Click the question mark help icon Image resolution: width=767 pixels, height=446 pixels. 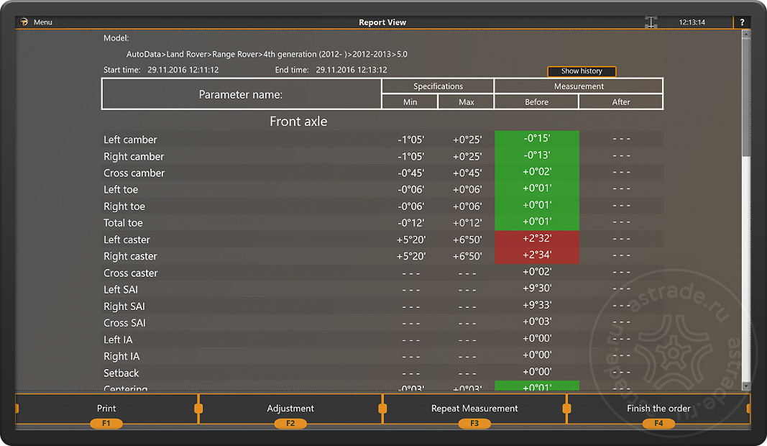742,22
